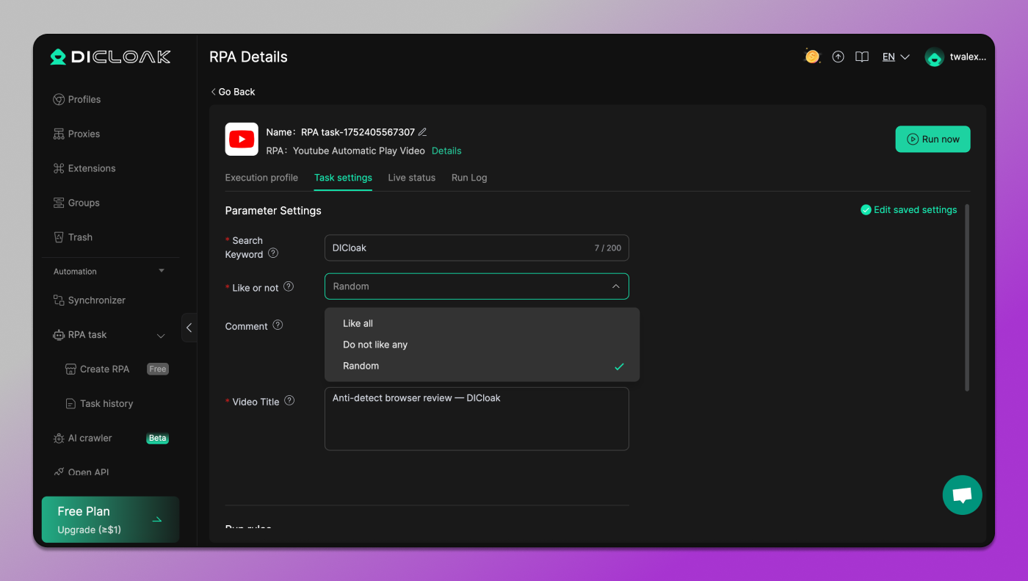Select Do not like any option
This screenshot has height=581, width=1028.
tap(482, 344)
